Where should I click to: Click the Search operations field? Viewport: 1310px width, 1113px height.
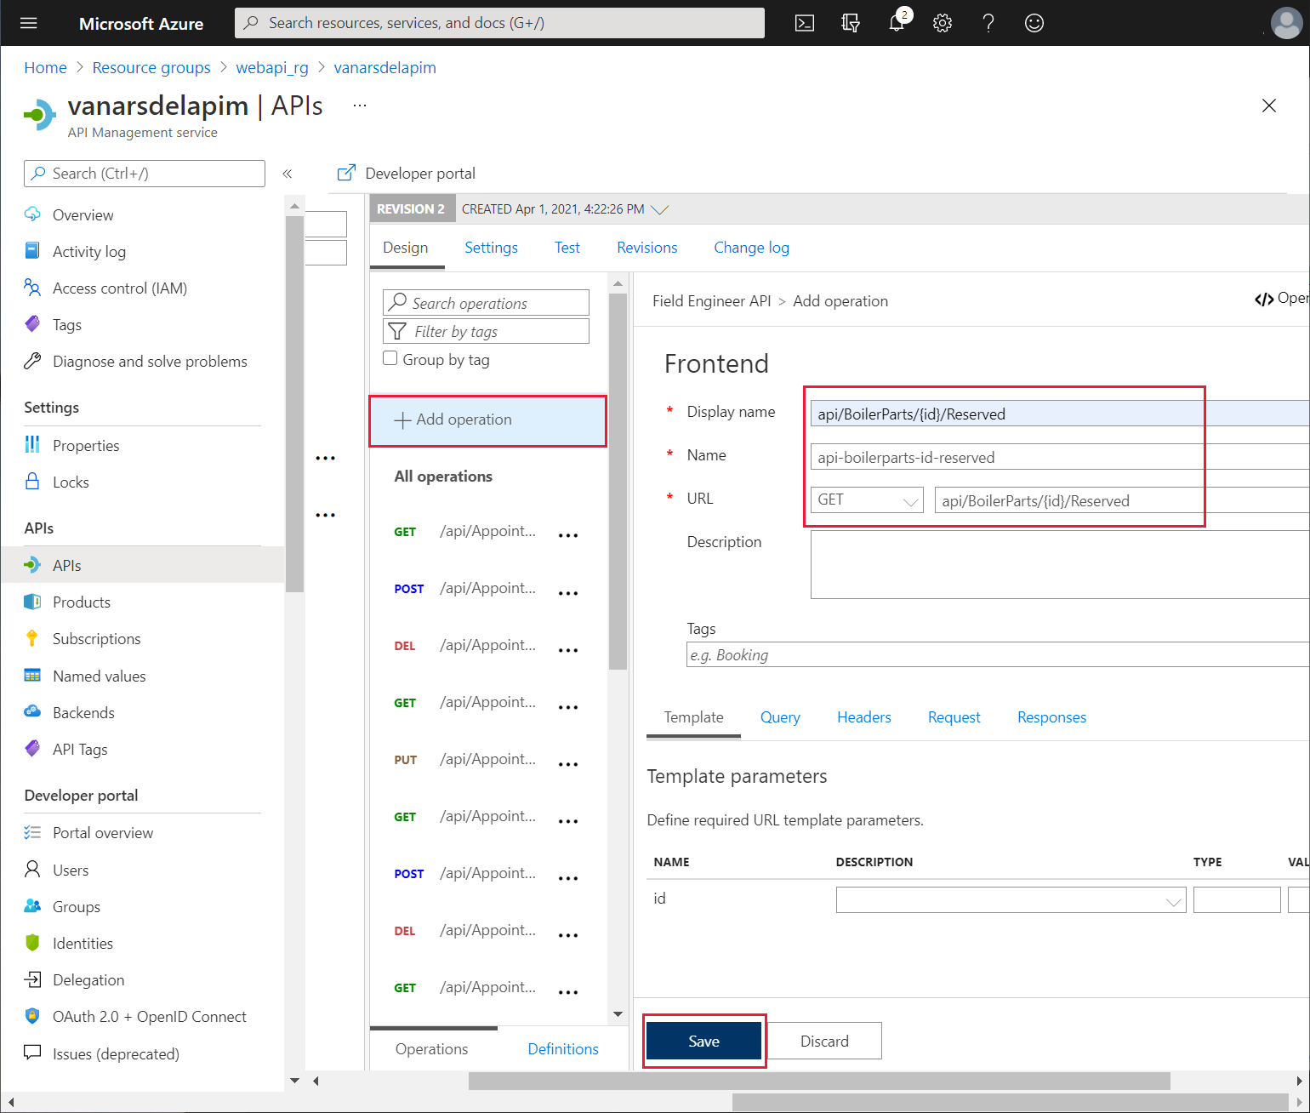pyautogui.click(x=487, y=303)
